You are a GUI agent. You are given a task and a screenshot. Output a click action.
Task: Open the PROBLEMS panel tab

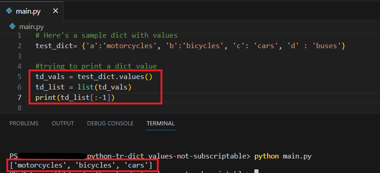click(x=24, y=123)
